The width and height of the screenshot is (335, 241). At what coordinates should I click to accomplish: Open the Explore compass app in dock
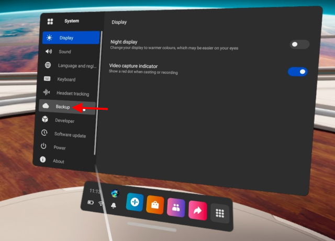click(x=135, y=202)
